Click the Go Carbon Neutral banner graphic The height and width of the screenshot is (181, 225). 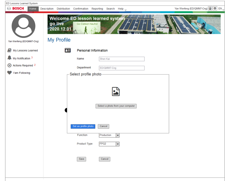pos(87,28)
